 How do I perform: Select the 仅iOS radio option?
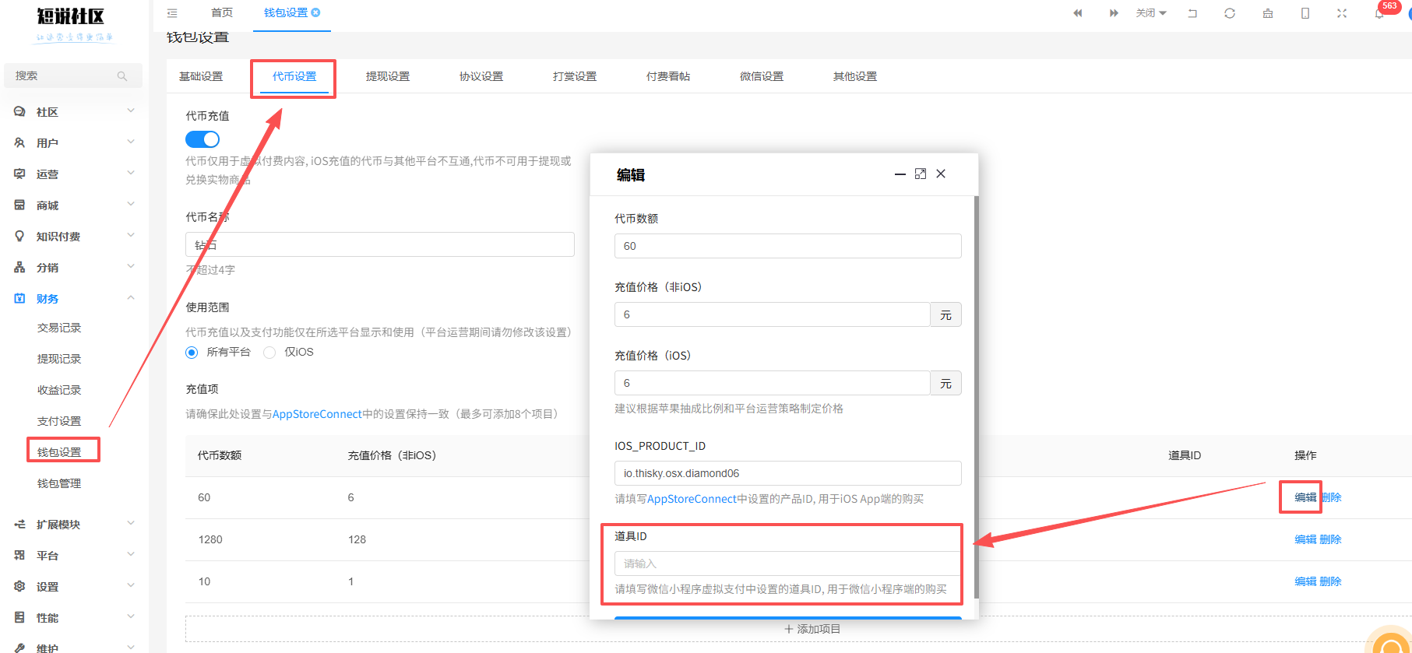[x=269, y=353]
